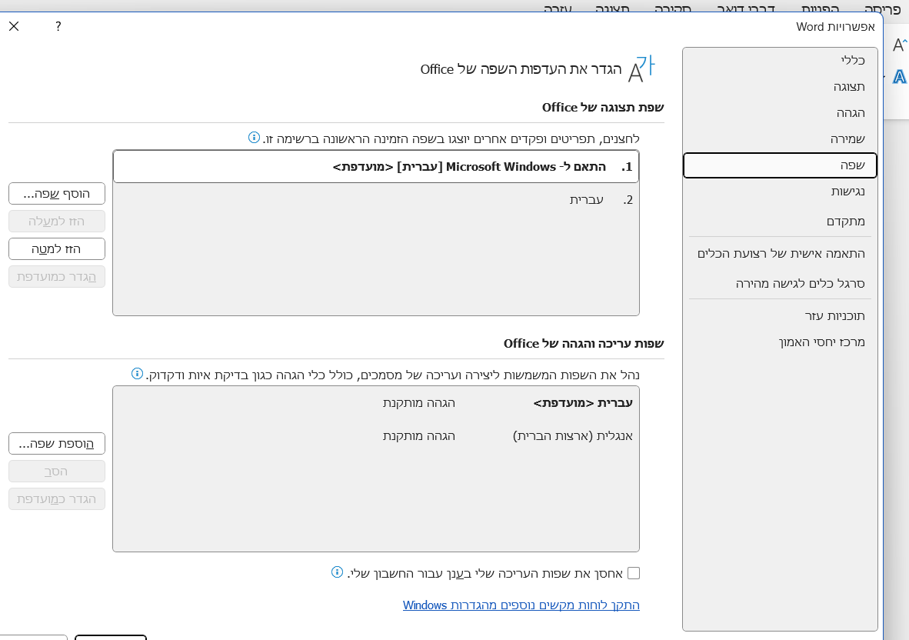This screenshot has width=909, height=640.
Task: Open התאמה אישית של רצועת הכלים settings
Action: pos(781,253)
